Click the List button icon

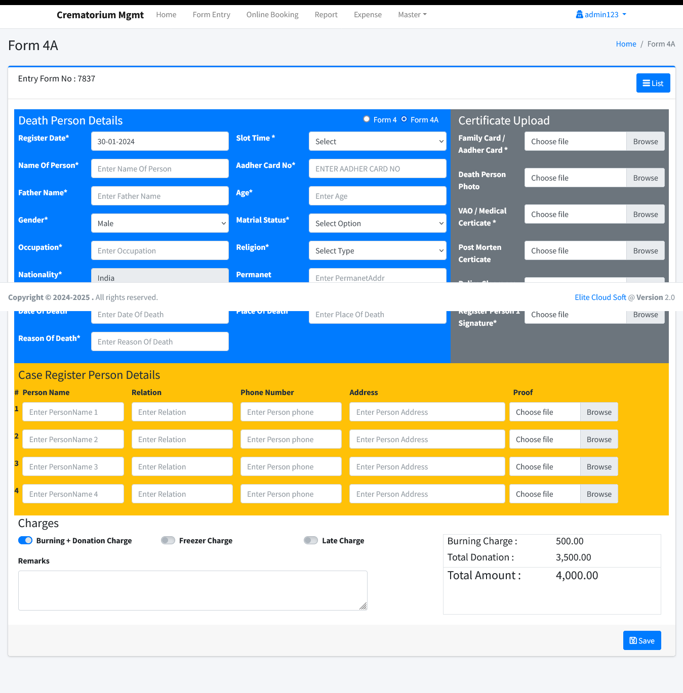click(646, 83)
